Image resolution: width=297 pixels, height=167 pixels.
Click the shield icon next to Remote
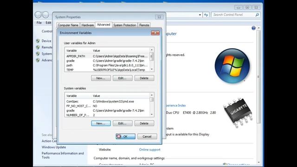pyautogui.click(x=38, y=47)
